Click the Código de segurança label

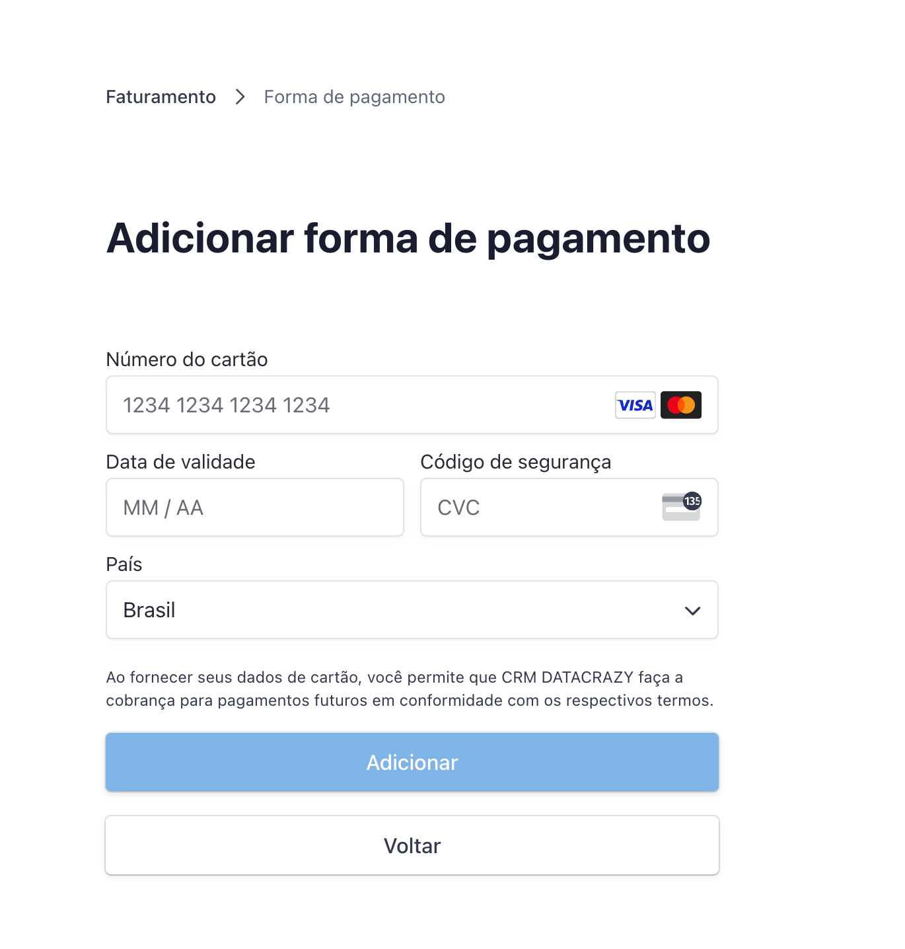click(515, 462)
